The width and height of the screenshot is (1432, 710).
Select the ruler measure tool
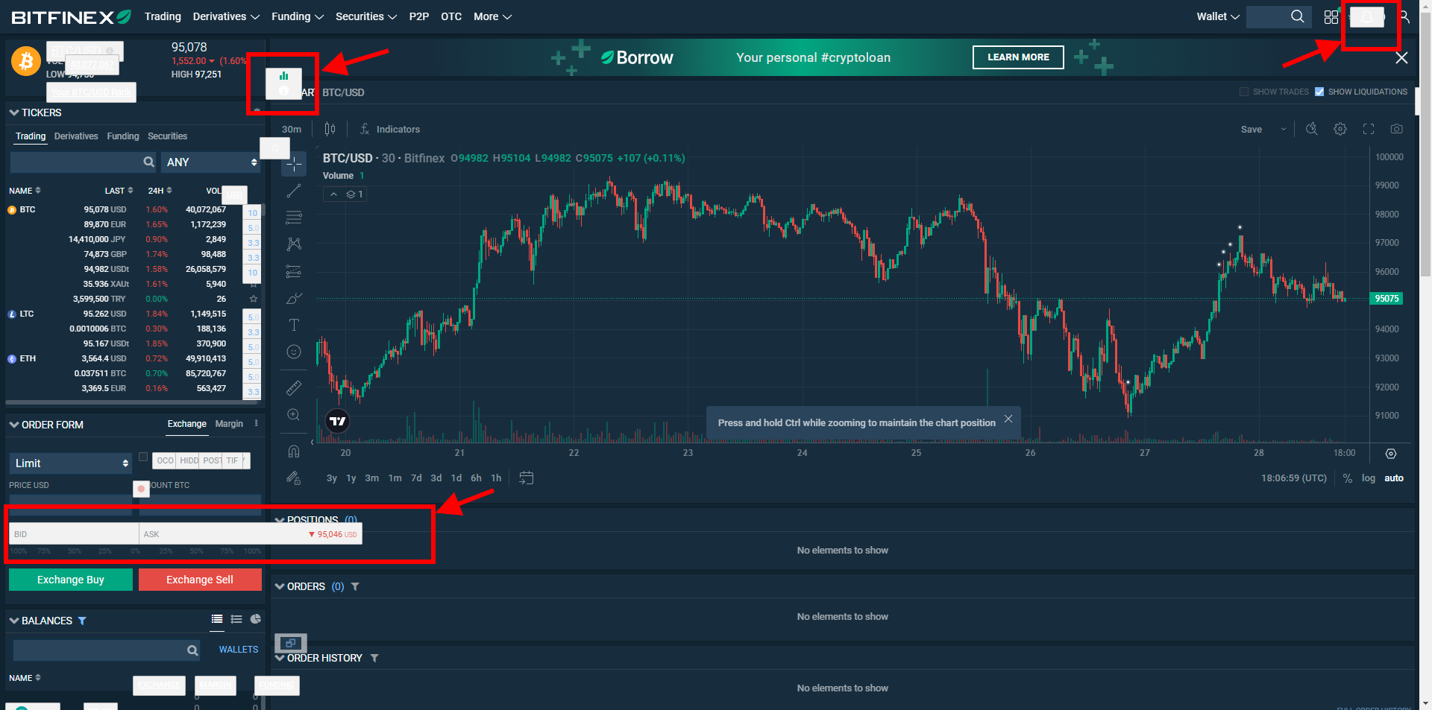point(294,388)
